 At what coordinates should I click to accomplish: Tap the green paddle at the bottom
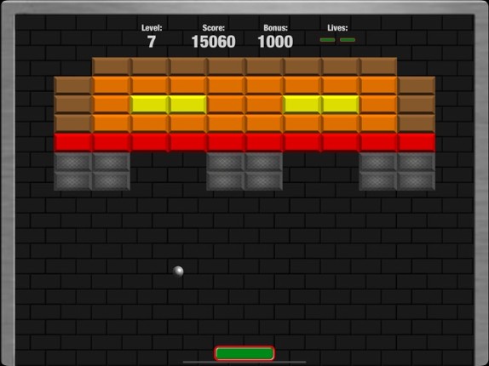coord(244,353)
